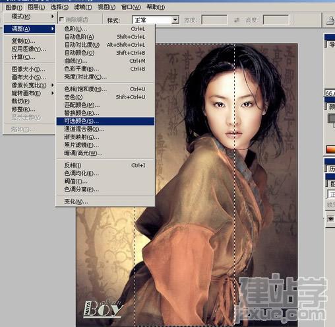Image resolution: width=335 pixels, height=327 pixels.
Task: Open the 帮助(H) menu
Action: 156,7
